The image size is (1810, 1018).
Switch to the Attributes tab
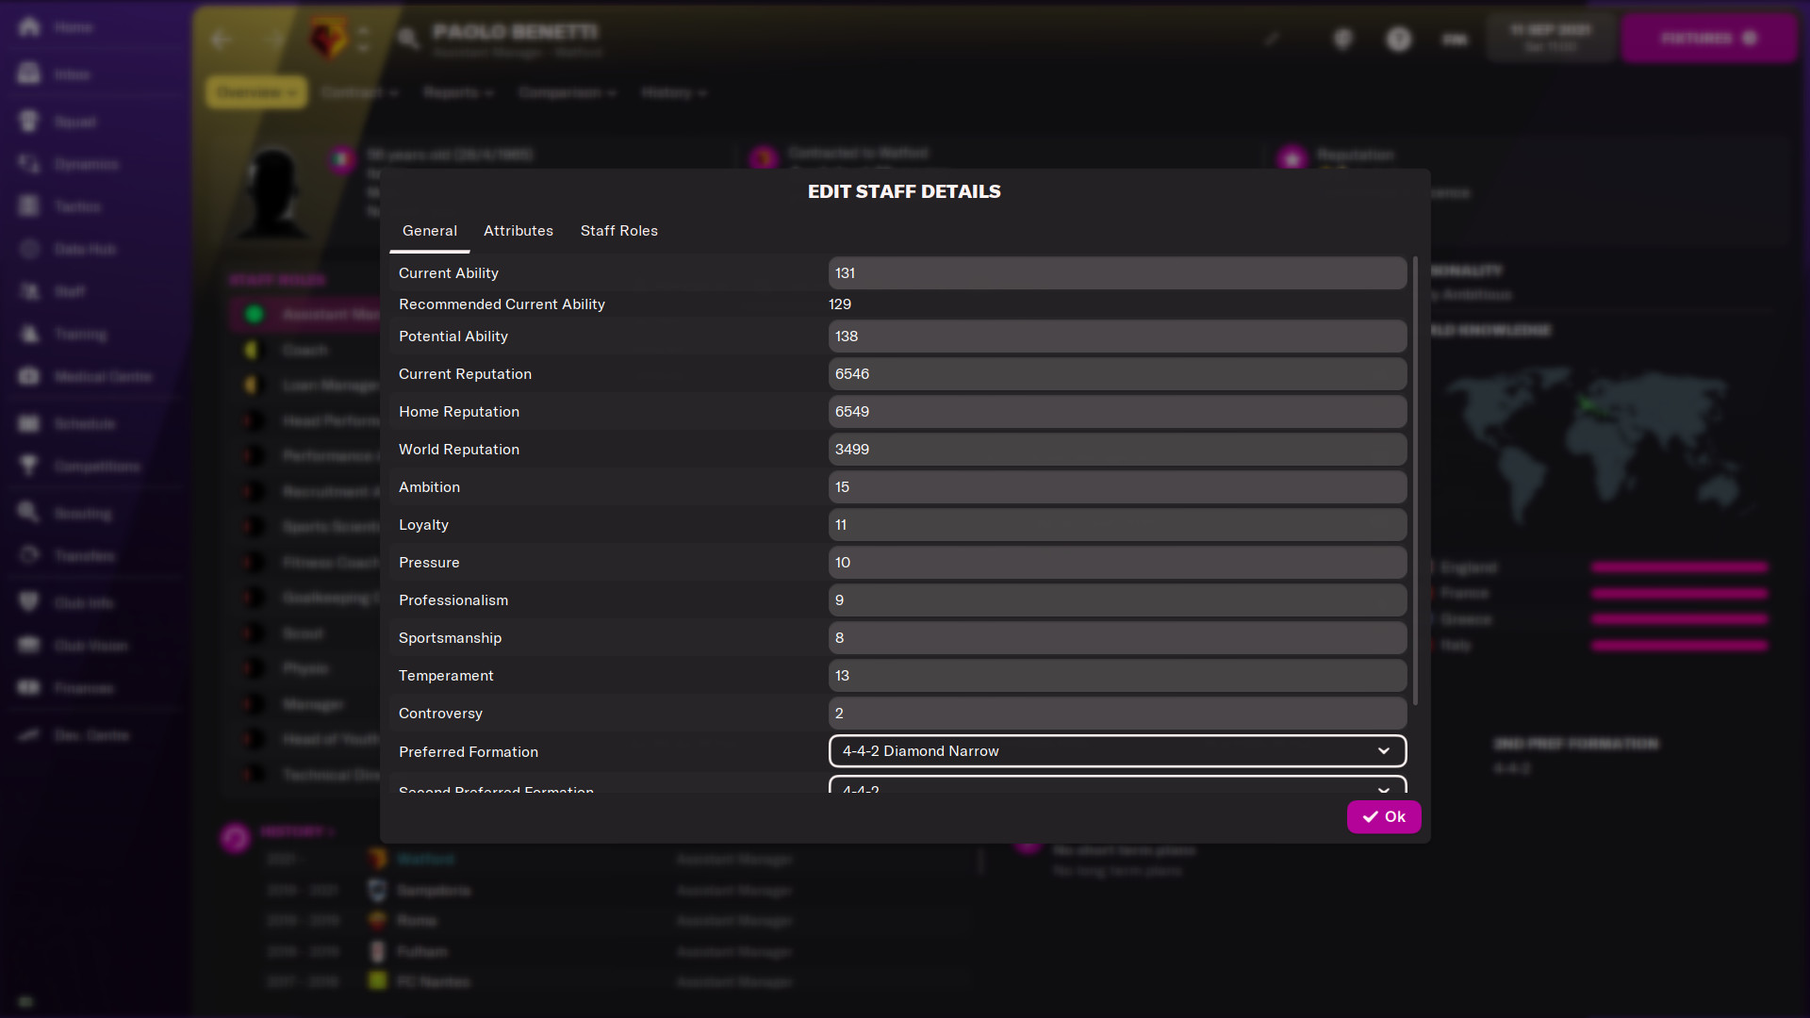coord(518,230)
